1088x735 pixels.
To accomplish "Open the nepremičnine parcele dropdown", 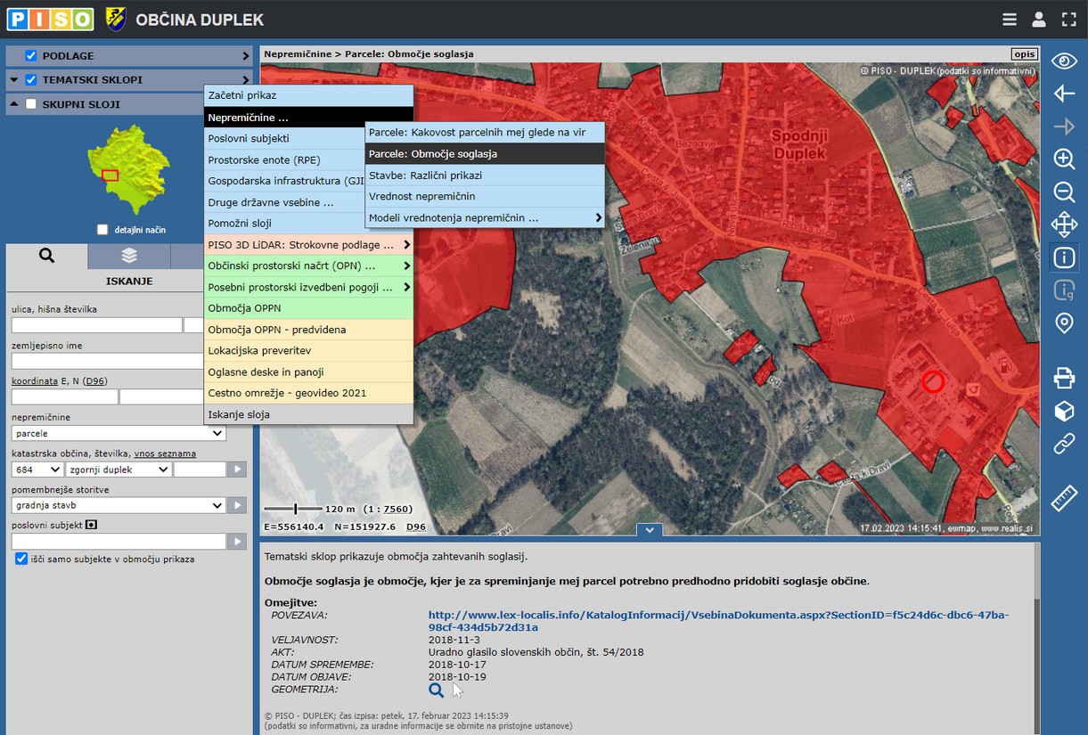I will [x=119, y=434].
